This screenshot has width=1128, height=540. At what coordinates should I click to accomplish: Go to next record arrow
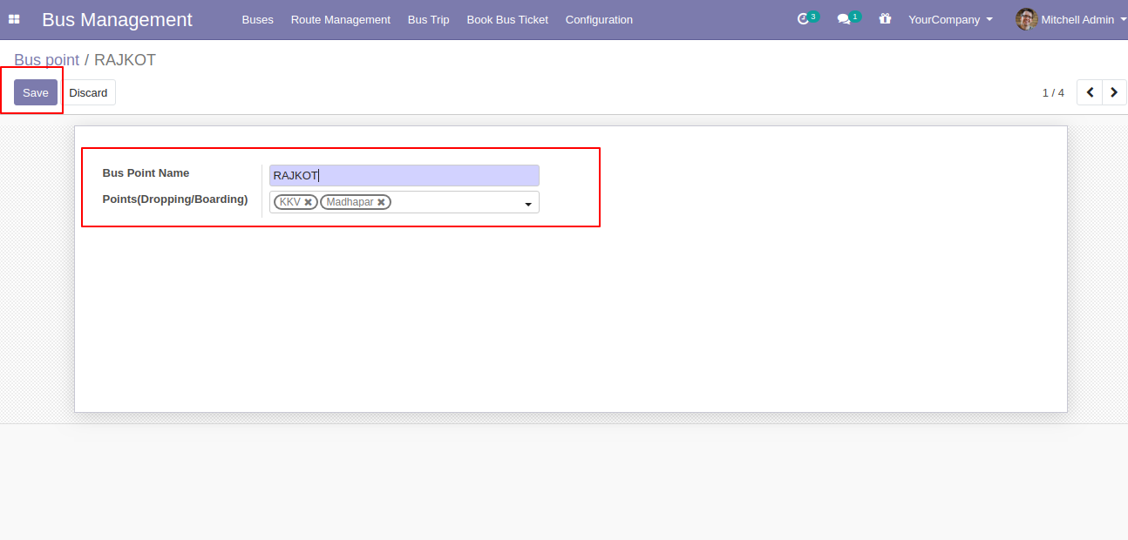click(x=1114, y=92)
